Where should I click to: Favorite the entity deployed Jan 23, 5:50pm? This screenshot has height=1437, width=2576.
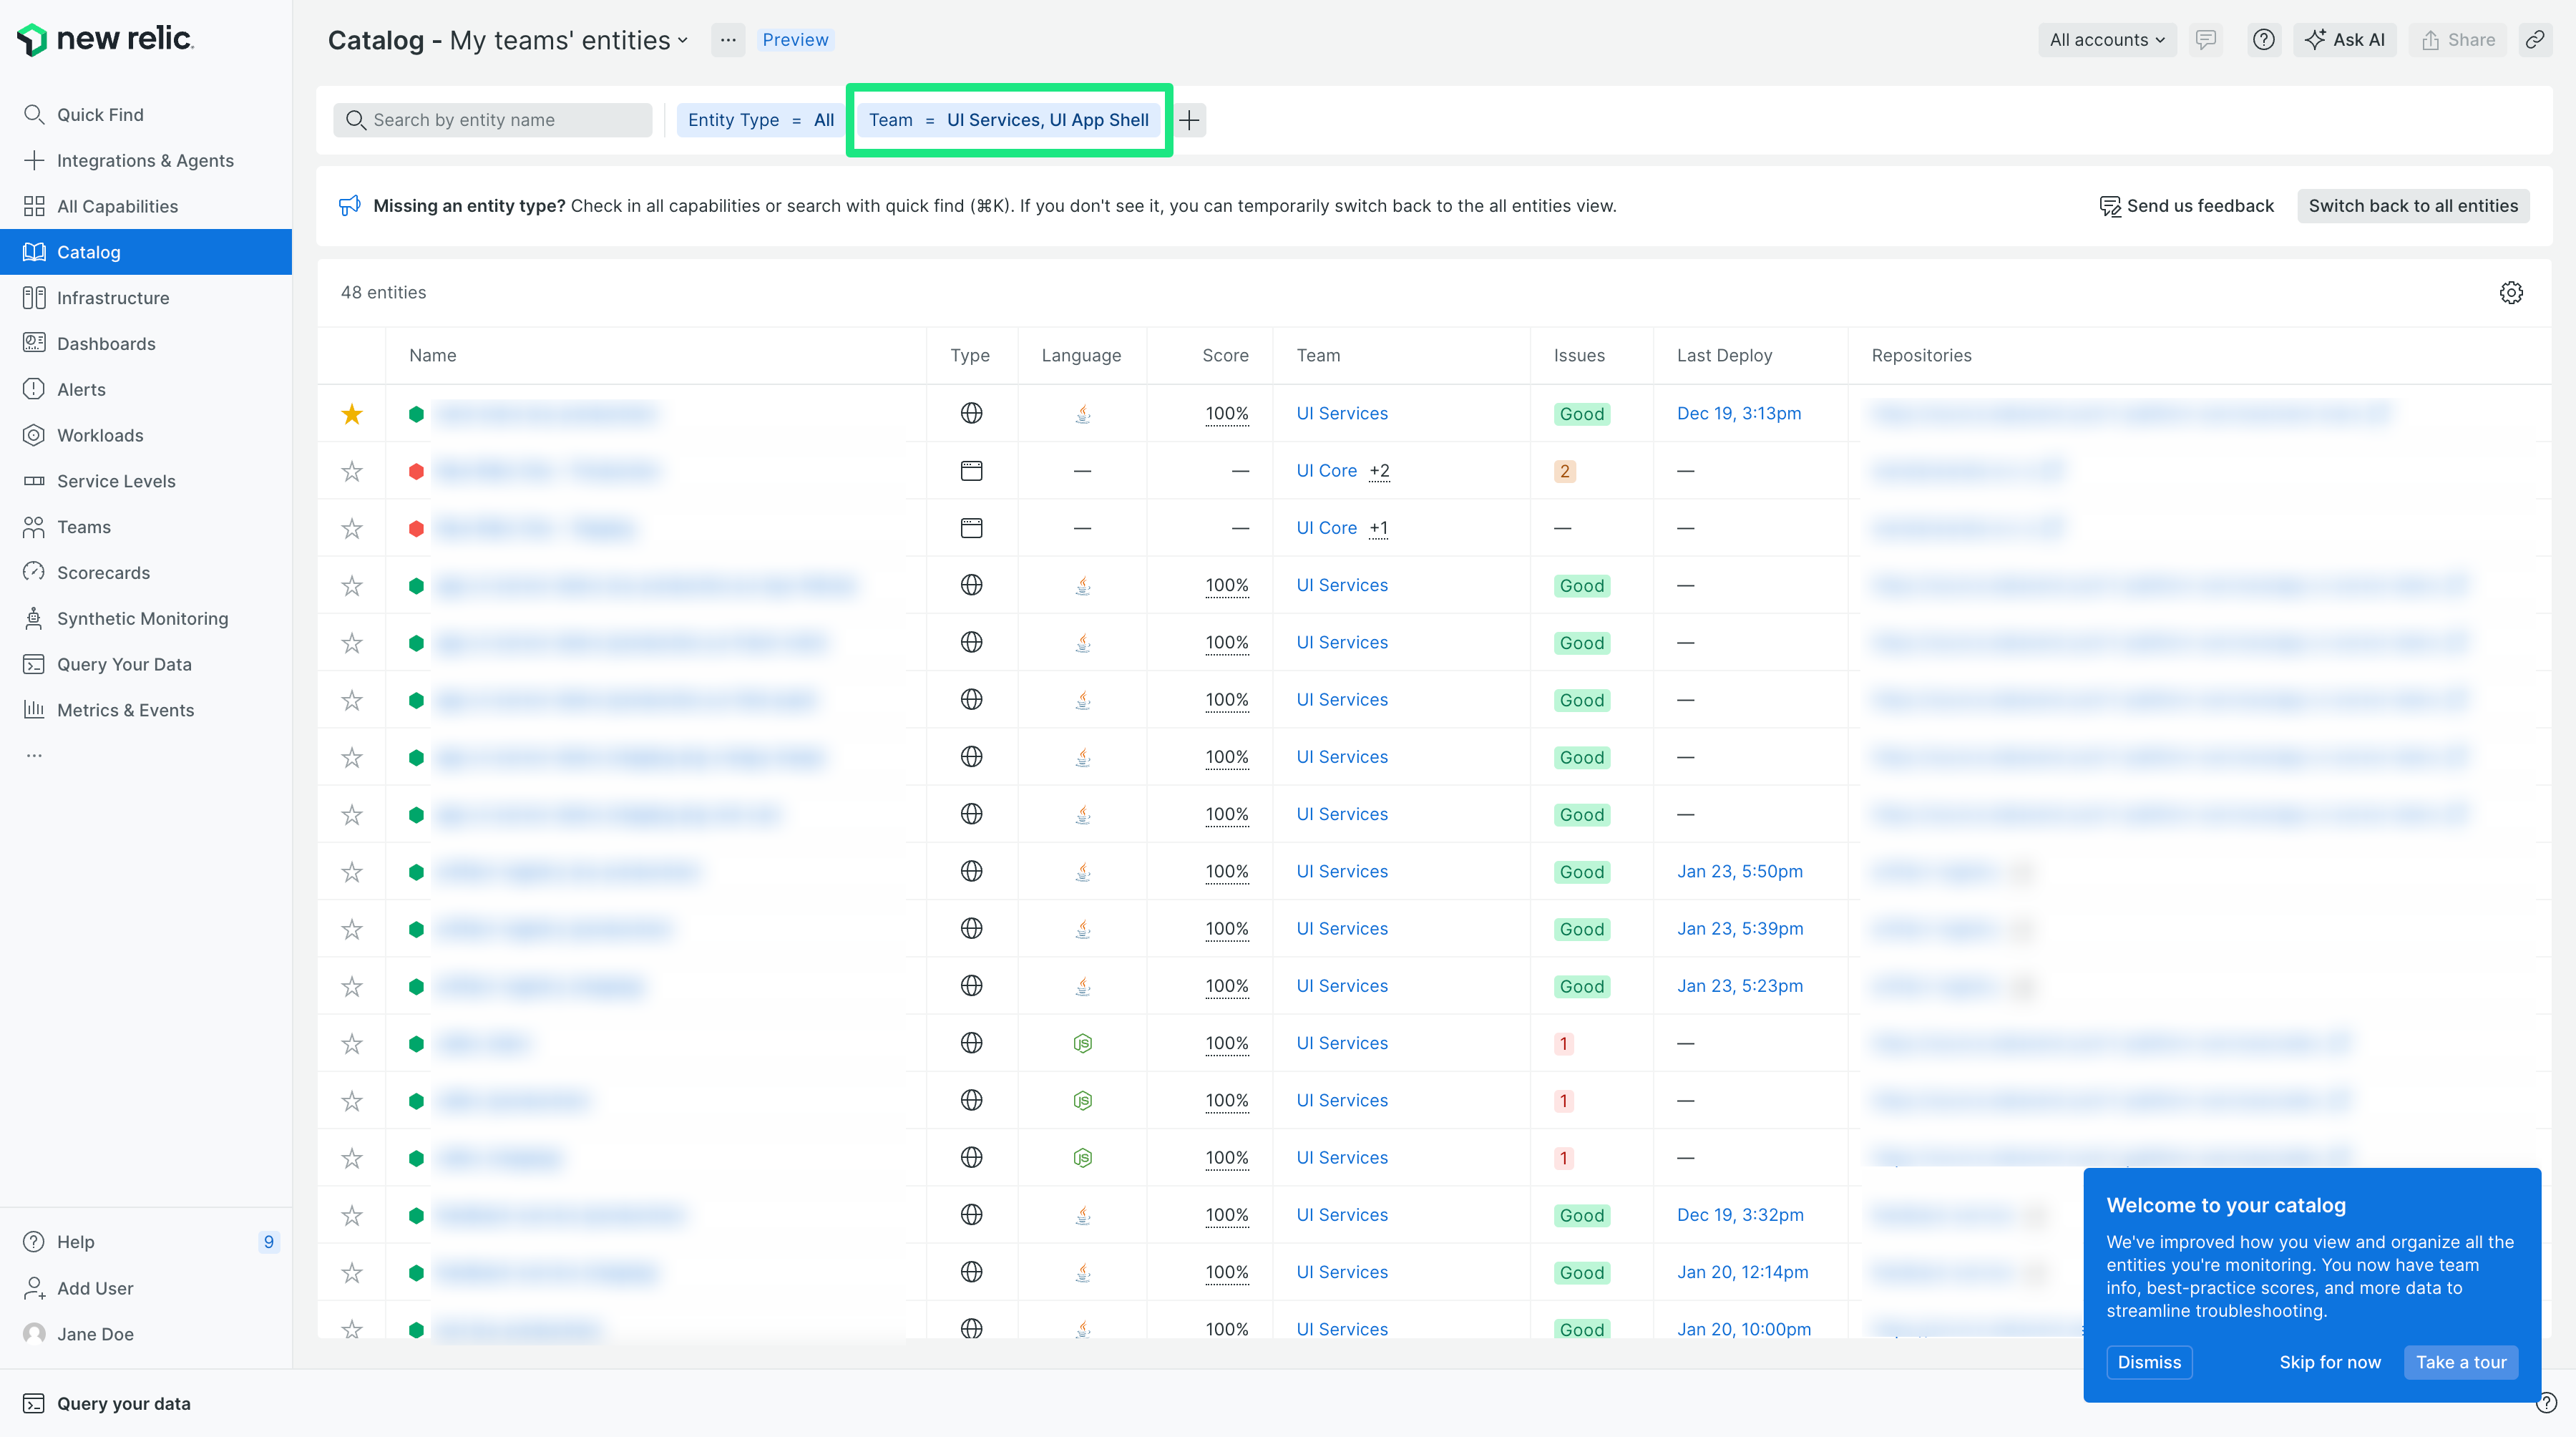click(352, 872)
